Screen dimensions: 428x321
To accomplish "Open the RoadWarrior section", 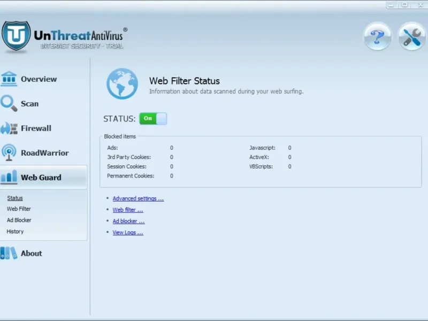I will [x=45, y=153].
